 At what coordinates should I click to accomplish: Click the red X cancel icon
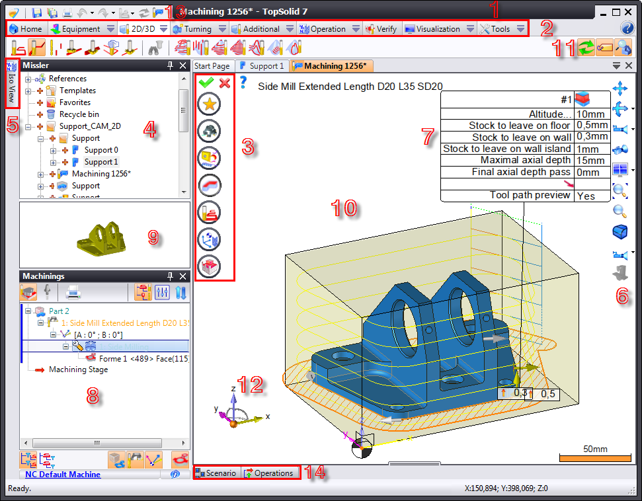pos(225,83)
